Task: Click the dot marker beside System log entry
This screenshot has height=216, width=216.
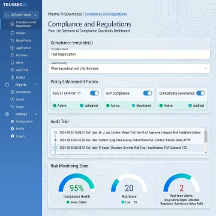Action: [x=55, y=140]
